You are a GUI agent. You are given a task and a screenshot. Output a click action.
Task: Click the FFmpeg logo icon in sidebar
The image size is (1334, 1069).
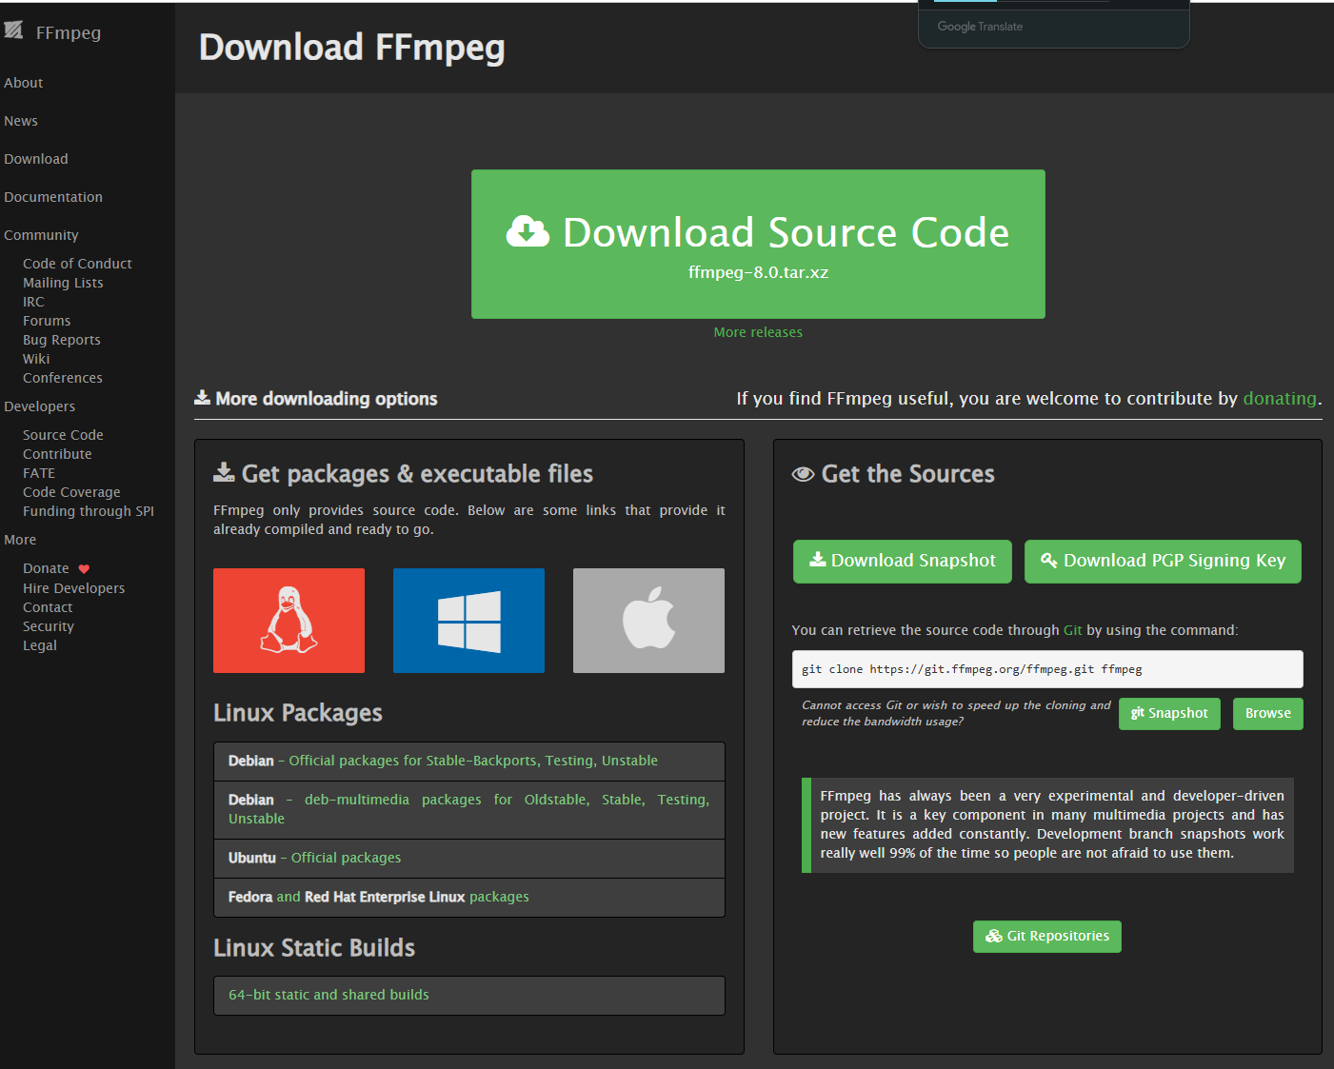coord(13,30)
